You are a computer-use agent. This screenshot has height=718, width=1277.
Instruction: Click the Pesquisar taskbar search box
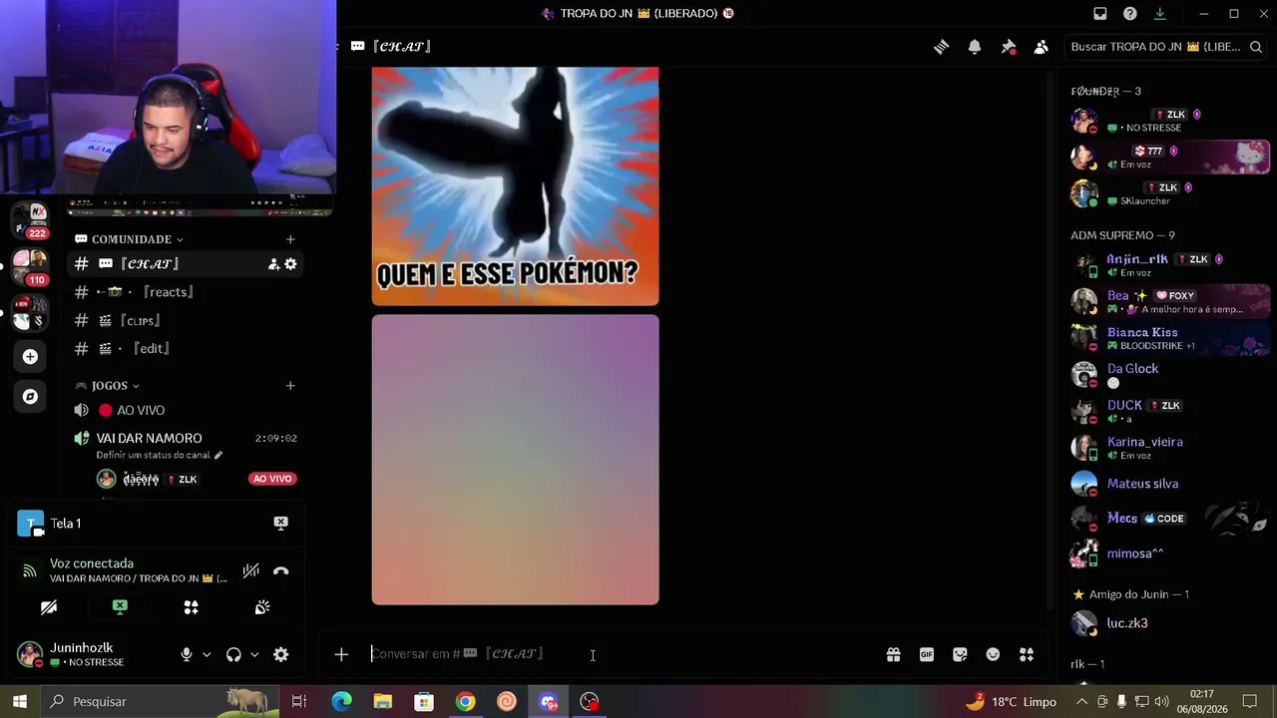coord(160,702)
